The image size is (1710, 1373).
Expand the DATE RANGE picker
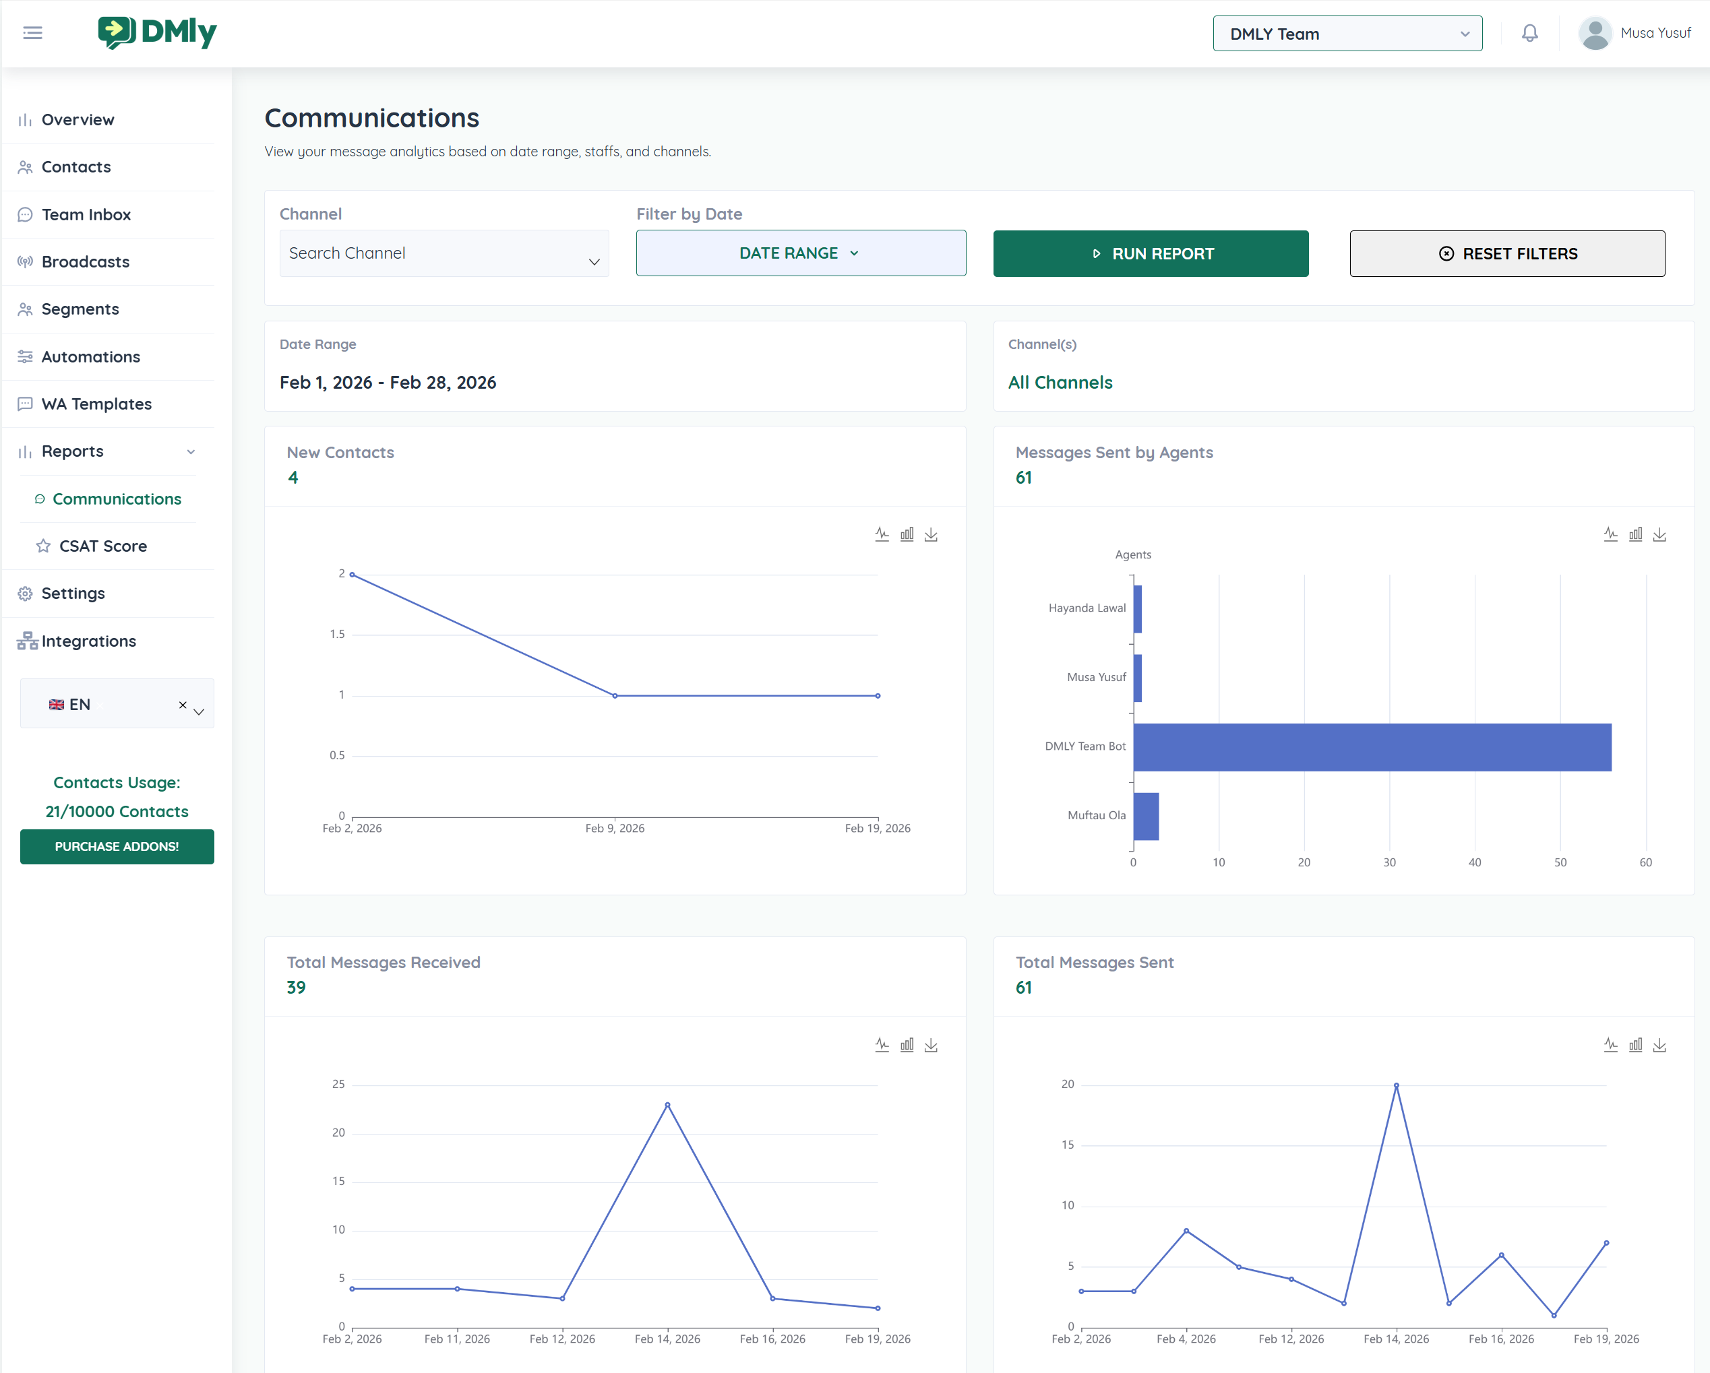pos(800,254)
